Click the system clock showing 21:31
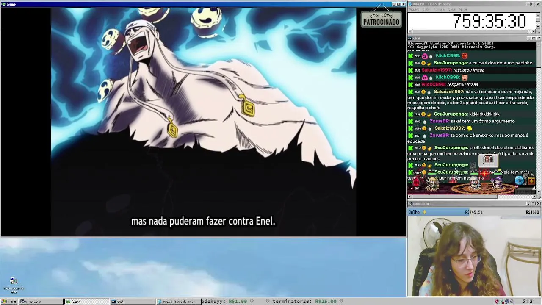 click(x=528, y=302)
